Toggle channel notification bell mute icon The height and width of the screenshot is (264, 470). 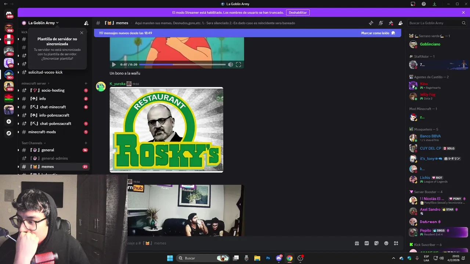click(x=381, y=23)
